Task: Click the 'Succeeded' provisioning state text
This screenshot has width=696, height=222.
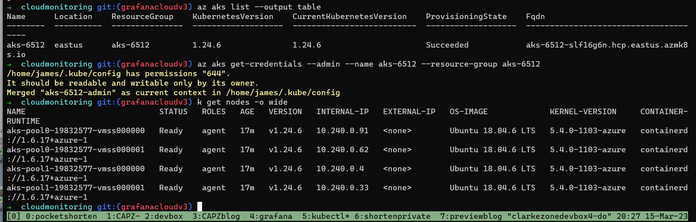Action: pos(447,45)
